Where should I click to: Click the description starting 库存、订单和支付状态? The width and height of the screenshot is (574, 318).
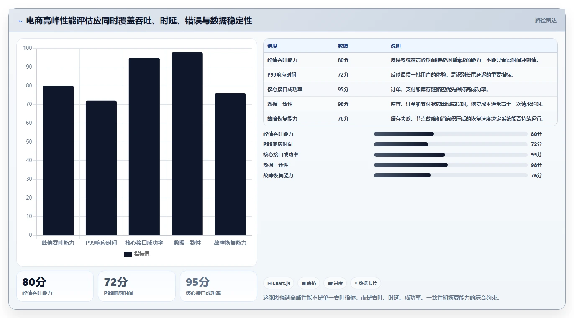469,104
